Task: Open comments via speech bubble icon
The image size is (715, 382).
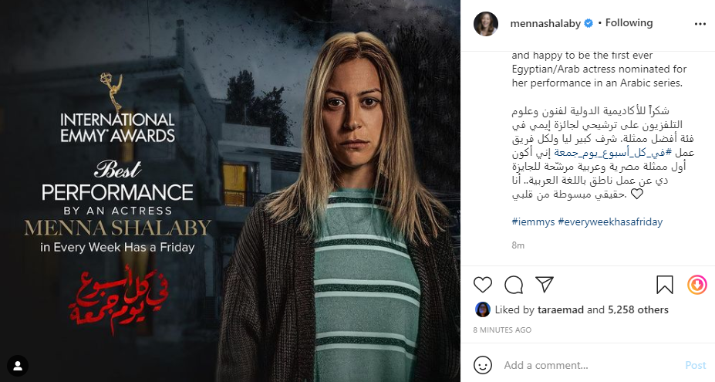Action: 514,285
